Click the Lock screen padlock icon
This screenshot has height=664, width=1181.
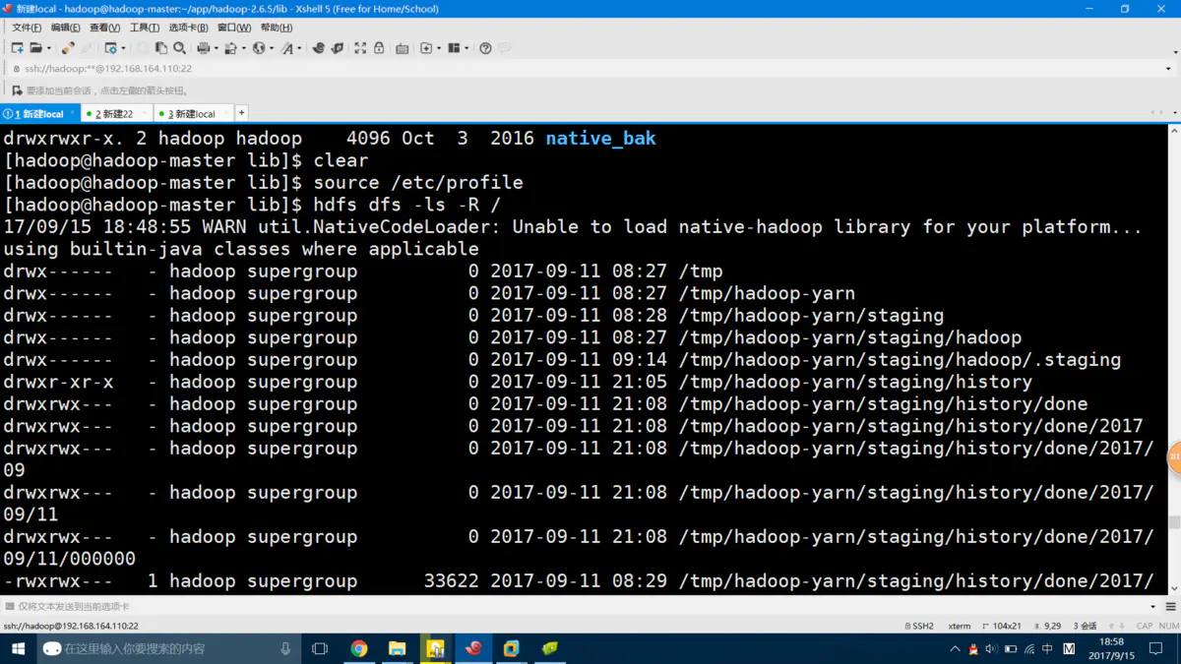coord(378,47)
